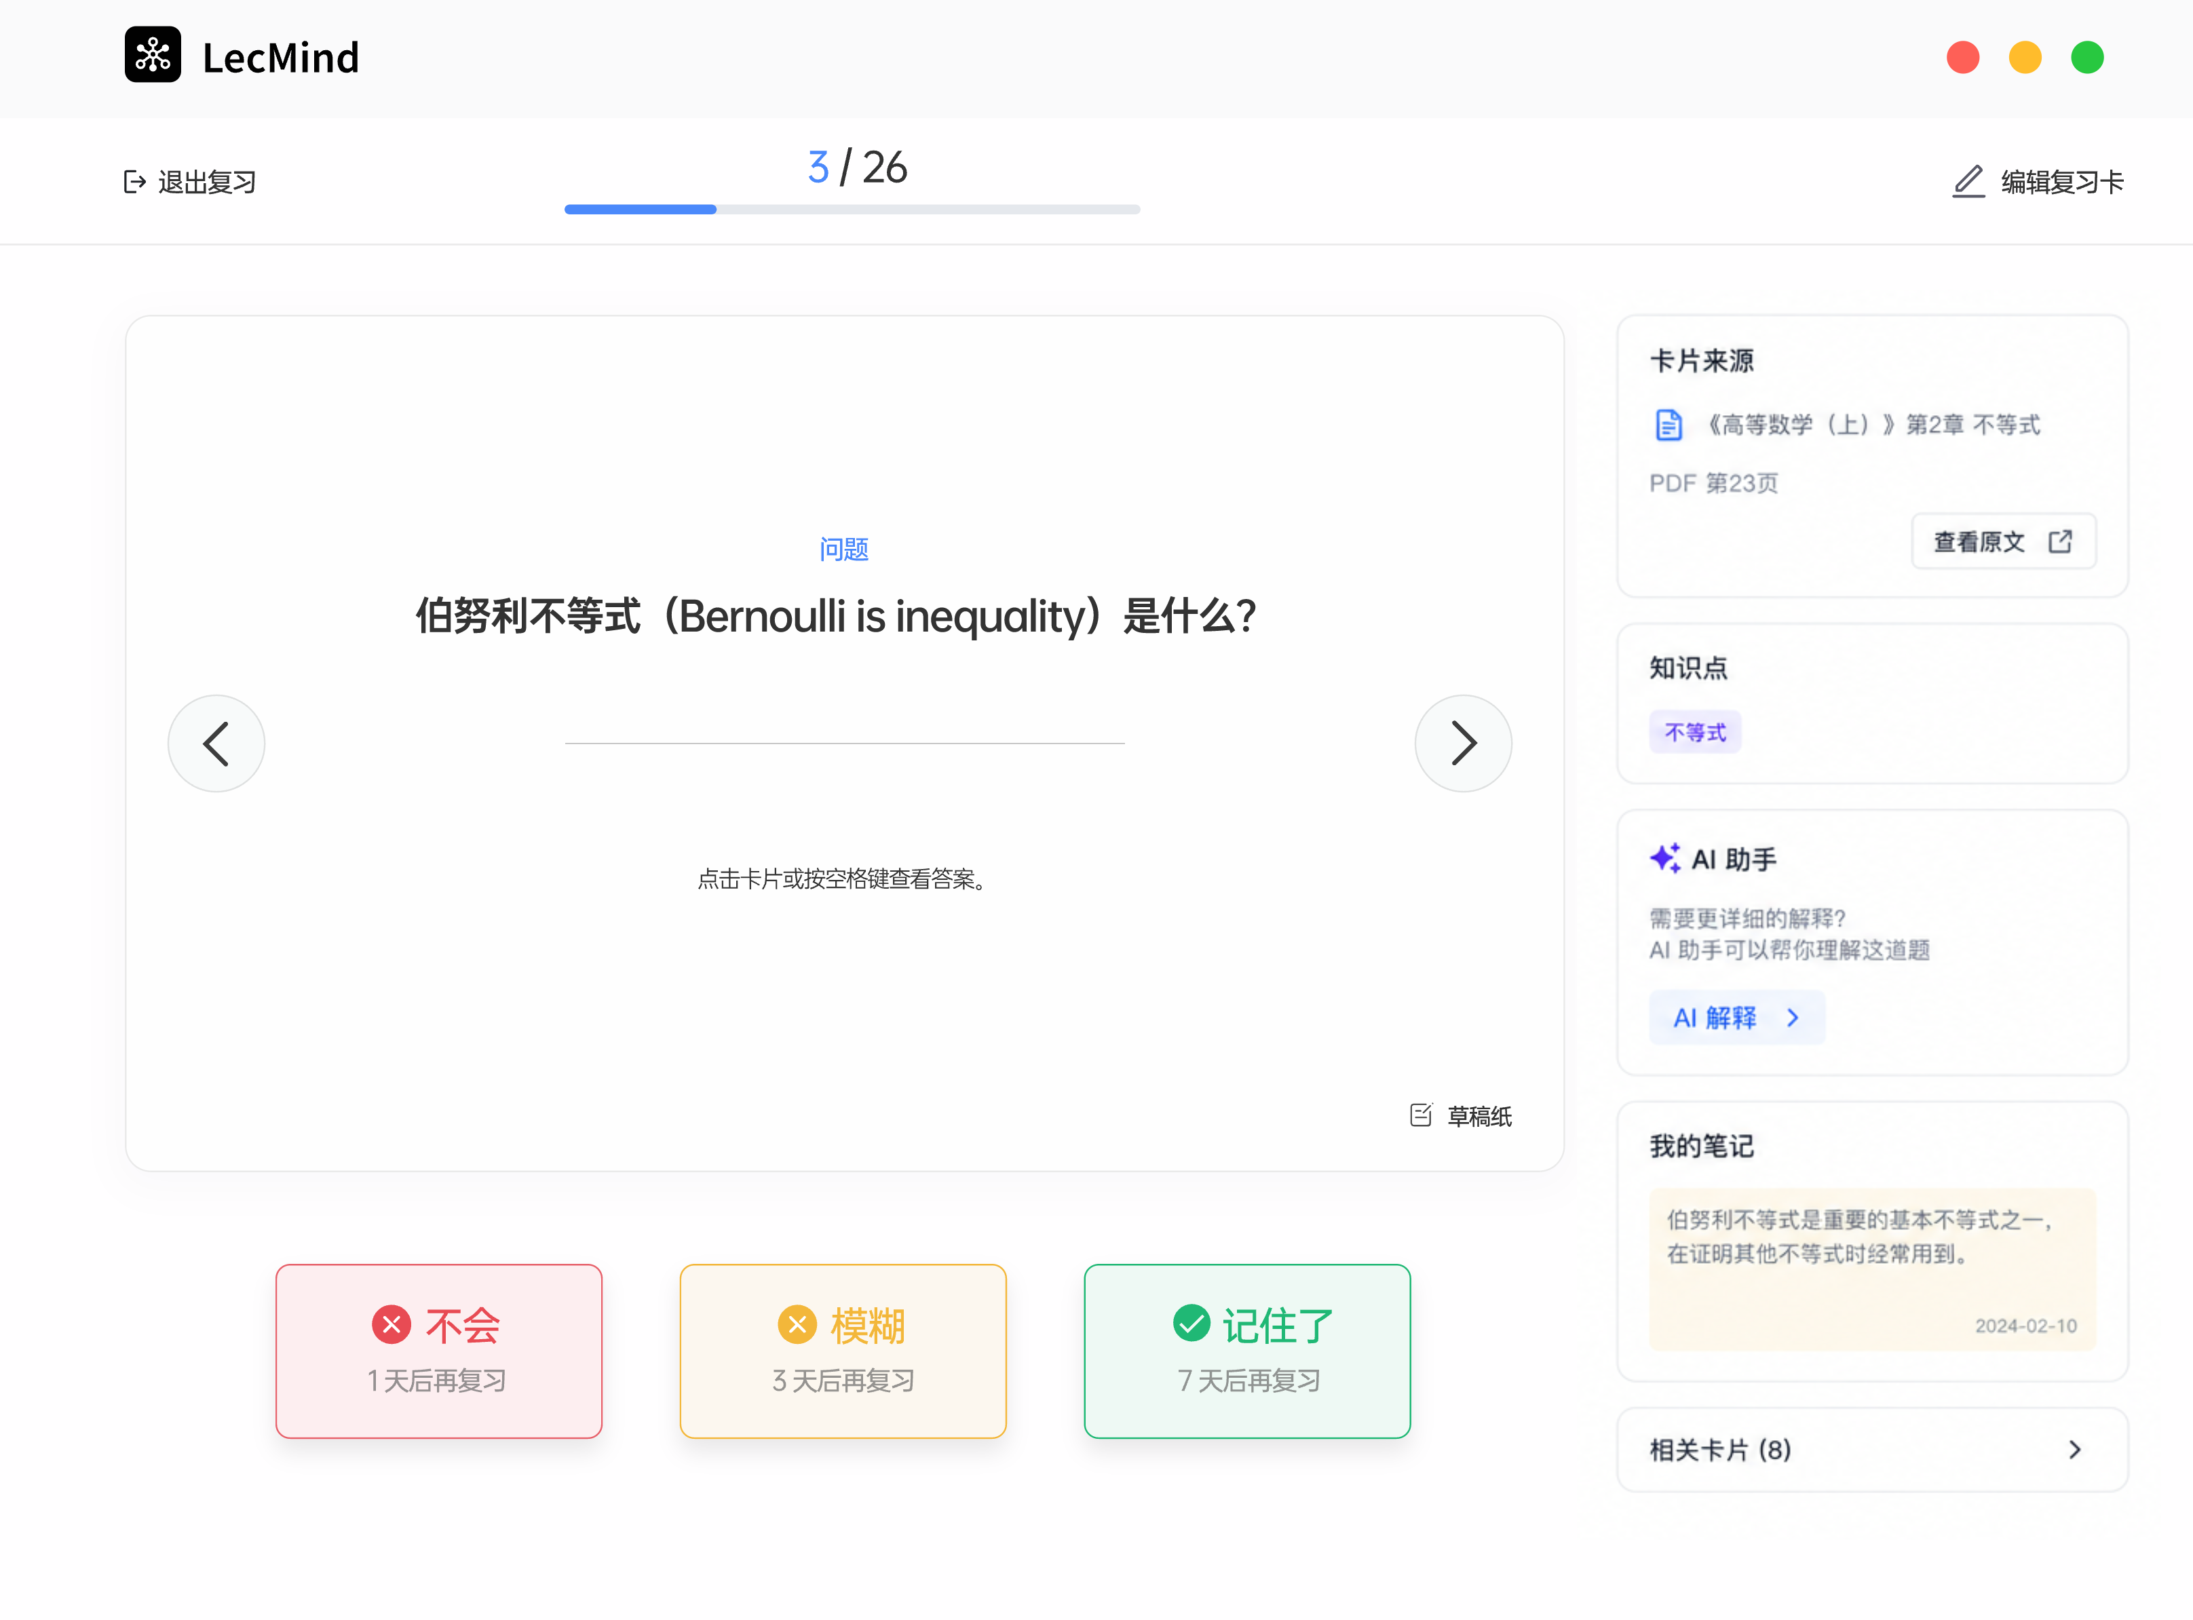Image resolution: width=2193 pixels, height=1620 pixels.
Task: Click the red window control dot
Action: tap(1964, 58)
